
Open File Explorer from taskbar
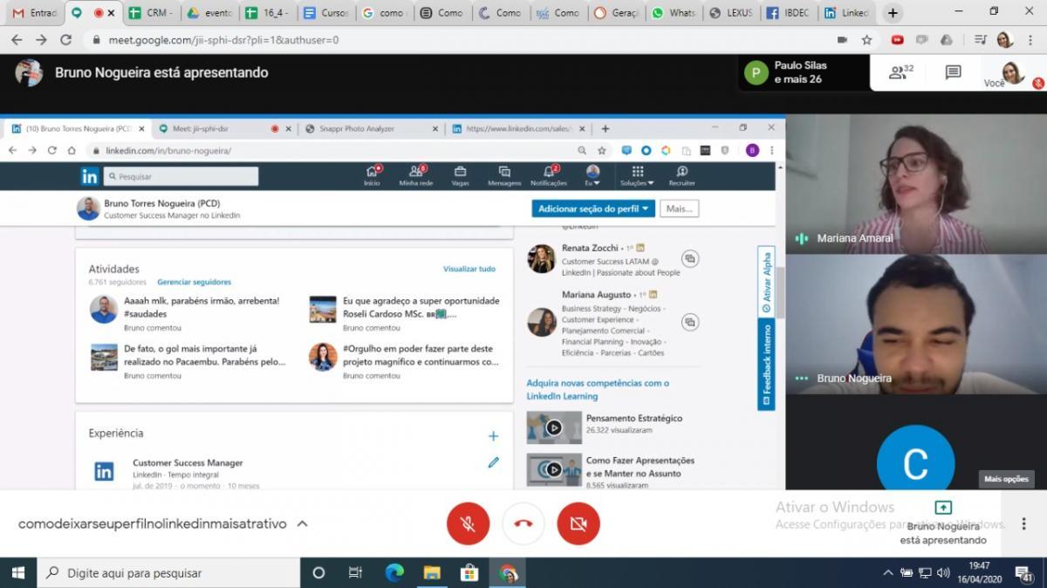click(432, 573)
